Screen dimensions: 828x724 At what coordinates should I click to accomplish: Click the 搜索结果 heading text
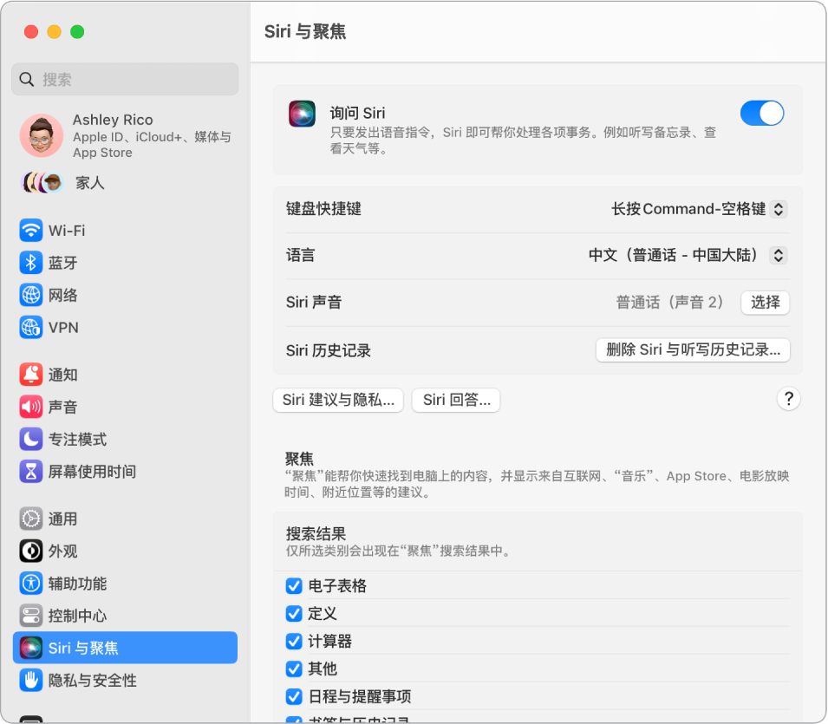click(x=316, y=533)
